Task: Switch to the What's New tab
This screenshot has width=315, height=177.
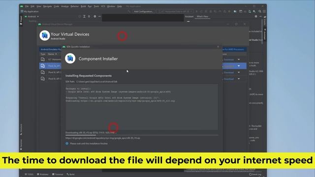Action: tap(202, 17)
